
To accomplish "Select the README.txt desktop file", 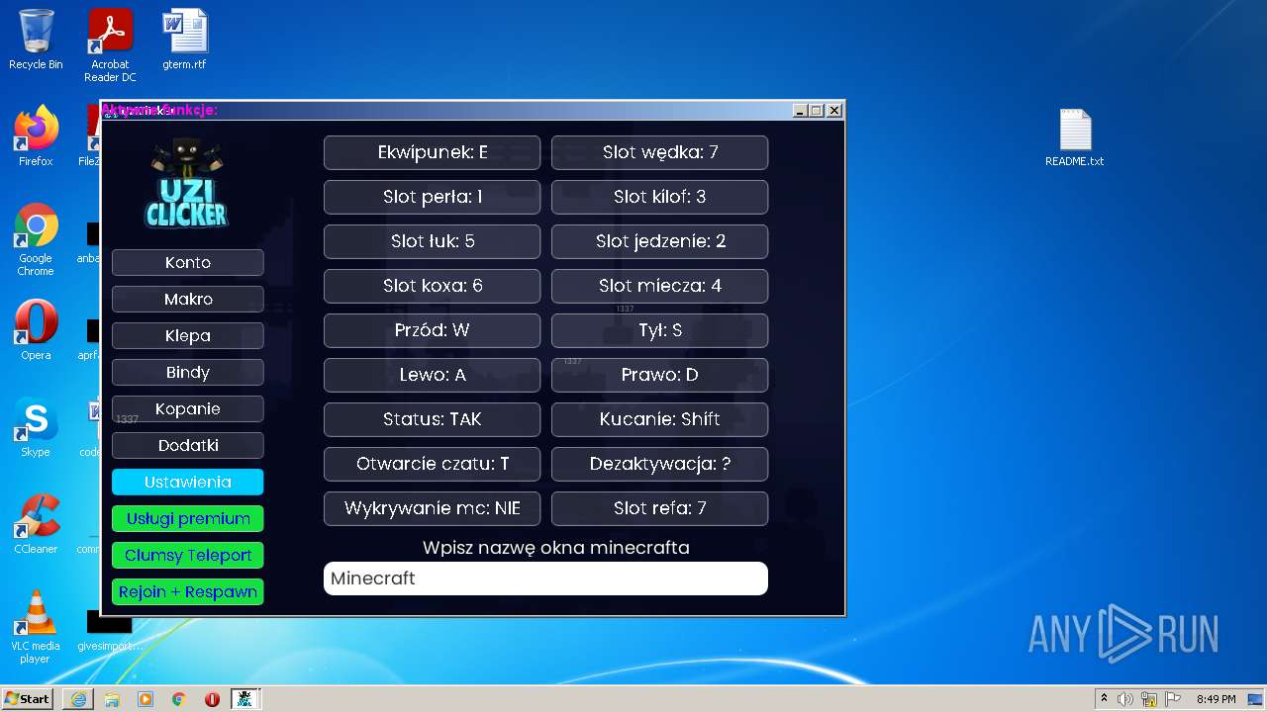I will coord(1075,137).
